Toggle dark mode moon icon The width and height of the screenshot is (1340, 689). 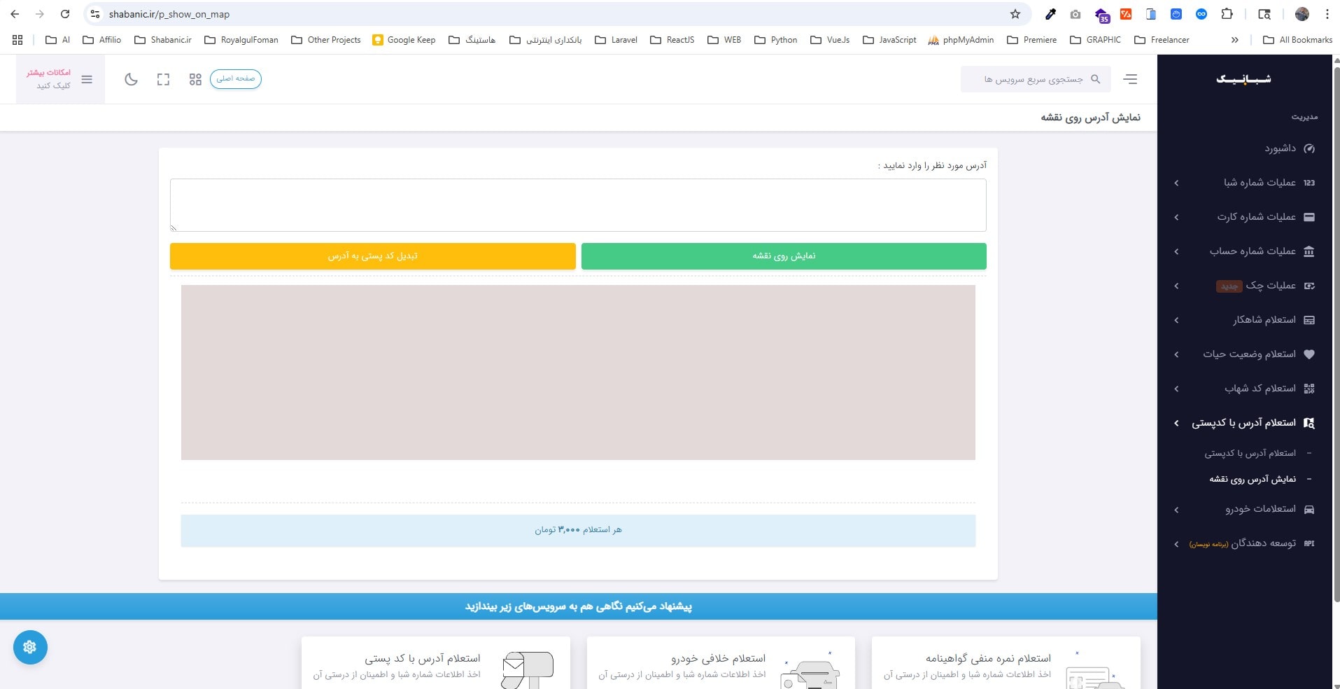131,79
